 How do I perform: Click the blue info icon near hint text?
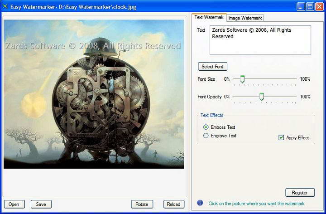coord(200,203)
